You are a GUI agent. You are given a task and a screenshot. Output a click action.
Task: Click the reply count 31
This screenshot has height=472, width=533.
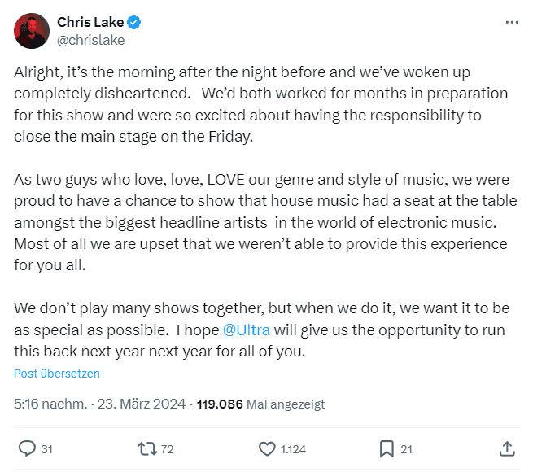tap(47, 449)
